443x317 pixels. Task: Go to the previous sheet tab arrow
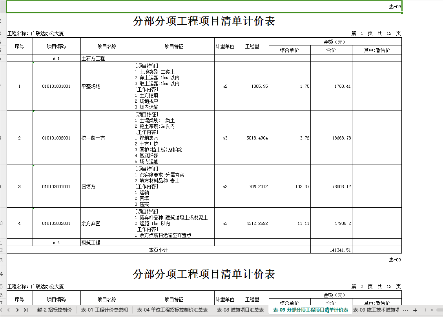click(x=9, y=310)
